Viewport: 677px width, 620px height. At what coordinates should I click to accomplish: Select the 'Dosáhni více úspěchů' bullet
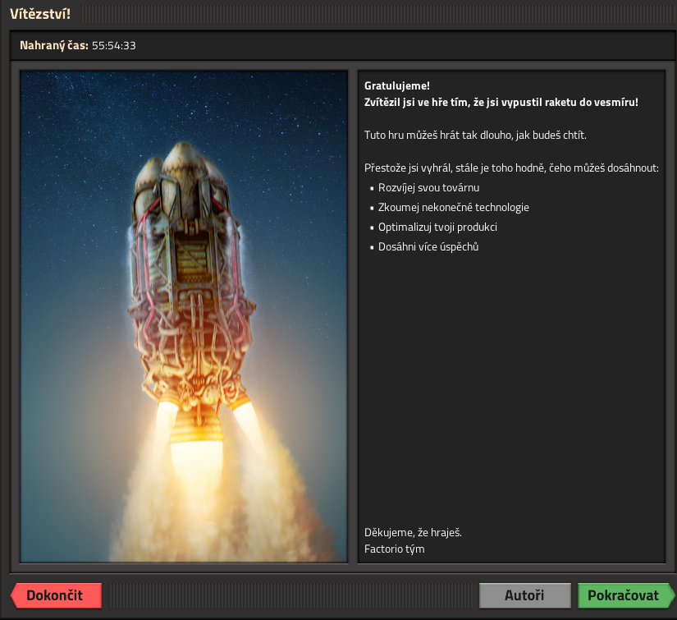428,247
